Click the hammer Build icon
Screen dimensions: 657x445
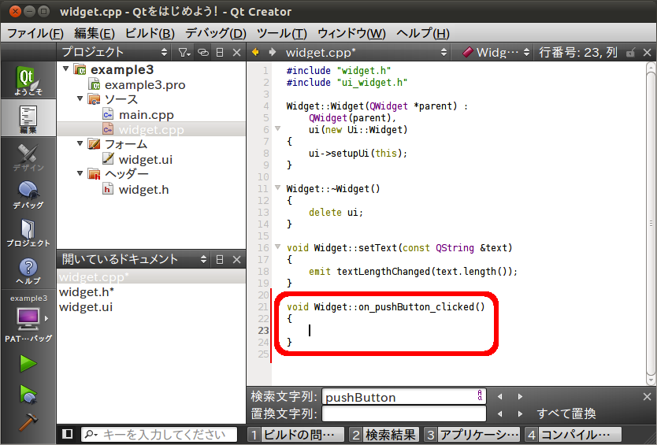[28, 421]
